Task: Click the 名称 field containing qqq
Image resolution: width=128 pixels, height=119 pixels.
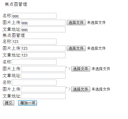Action: click(34, 16)
